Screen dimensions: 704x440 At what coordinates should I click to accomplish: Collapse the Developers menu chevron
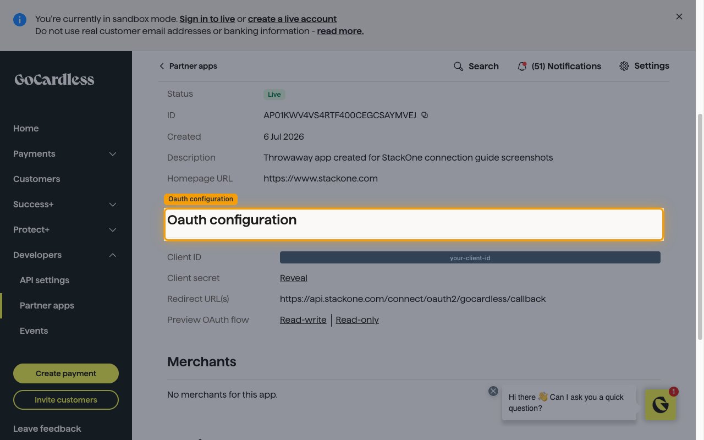[113, 255]
